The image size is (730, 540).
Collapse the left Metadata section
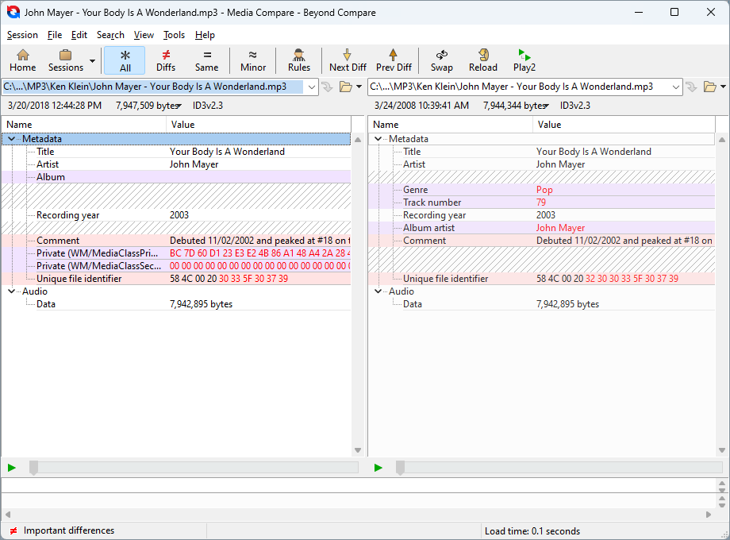coord(10,138)
